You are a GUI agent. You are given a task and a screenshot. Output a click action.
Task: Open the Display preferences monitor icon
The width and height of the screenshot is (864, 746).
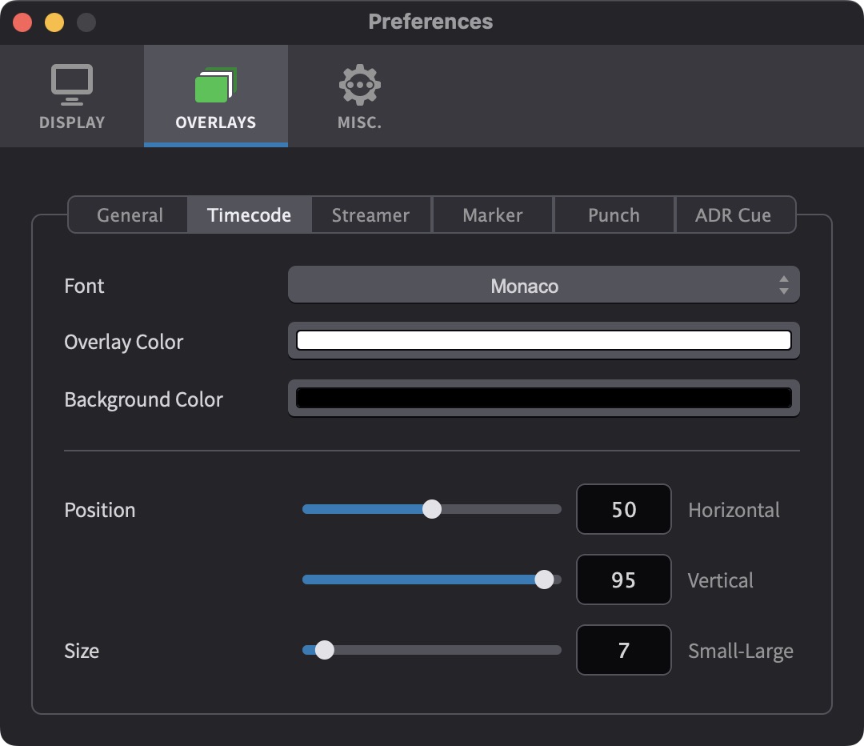(x=72, y=85)
